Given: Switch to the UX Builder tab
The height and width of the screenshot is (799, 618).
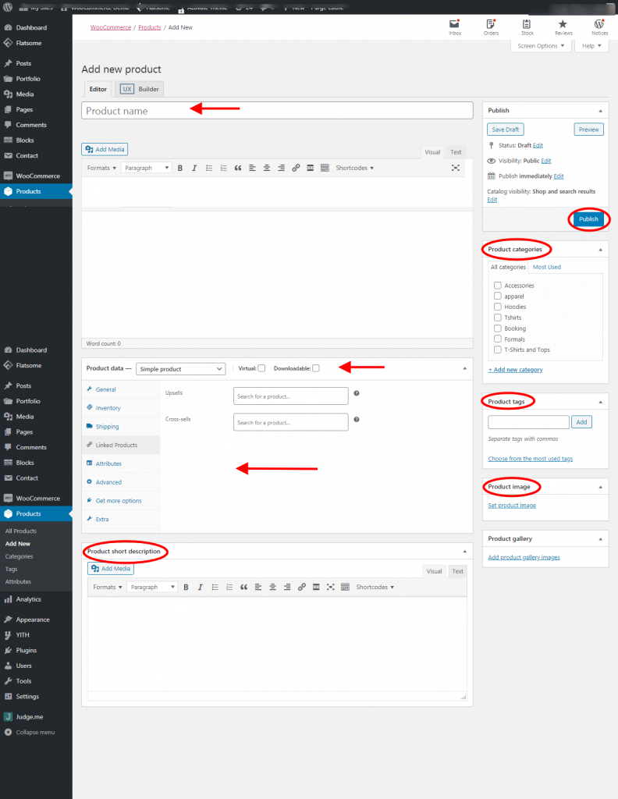Looking at the screenshot, I should point(139,89).
